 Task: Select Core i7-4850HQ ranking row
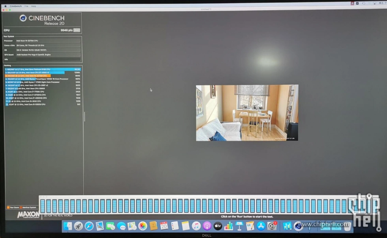(43, 98)
